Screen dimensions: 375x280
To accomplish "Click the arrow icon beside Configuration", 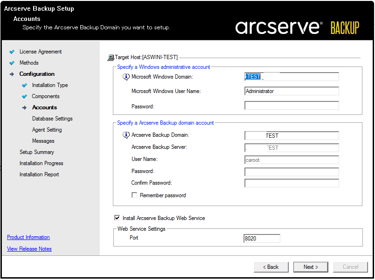I will 12,74.
